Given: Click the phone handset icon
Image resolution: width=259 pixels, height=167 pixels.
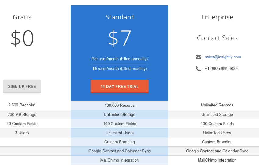Looking at the screenshot, I should tap(199, 69).
